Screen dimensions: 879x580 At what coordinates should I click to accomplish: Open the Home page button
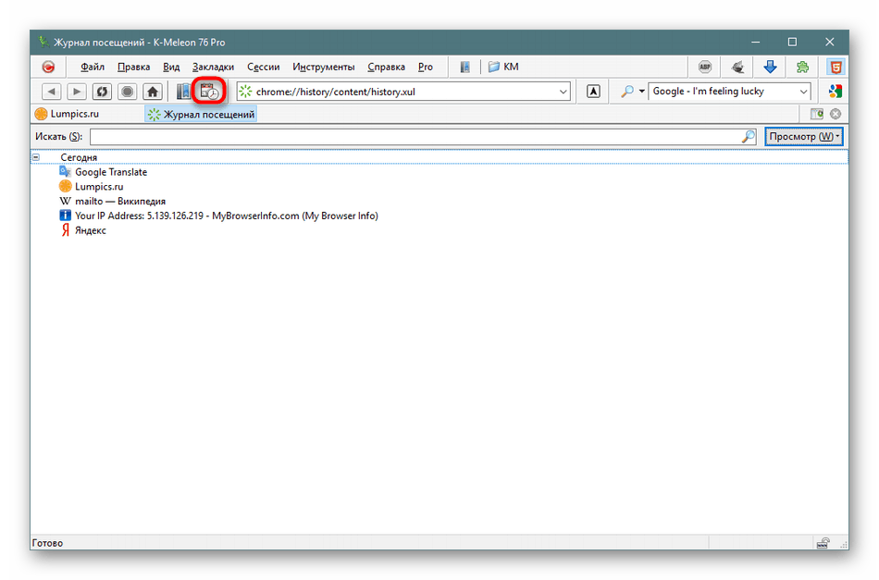click(x=153, y=92)
